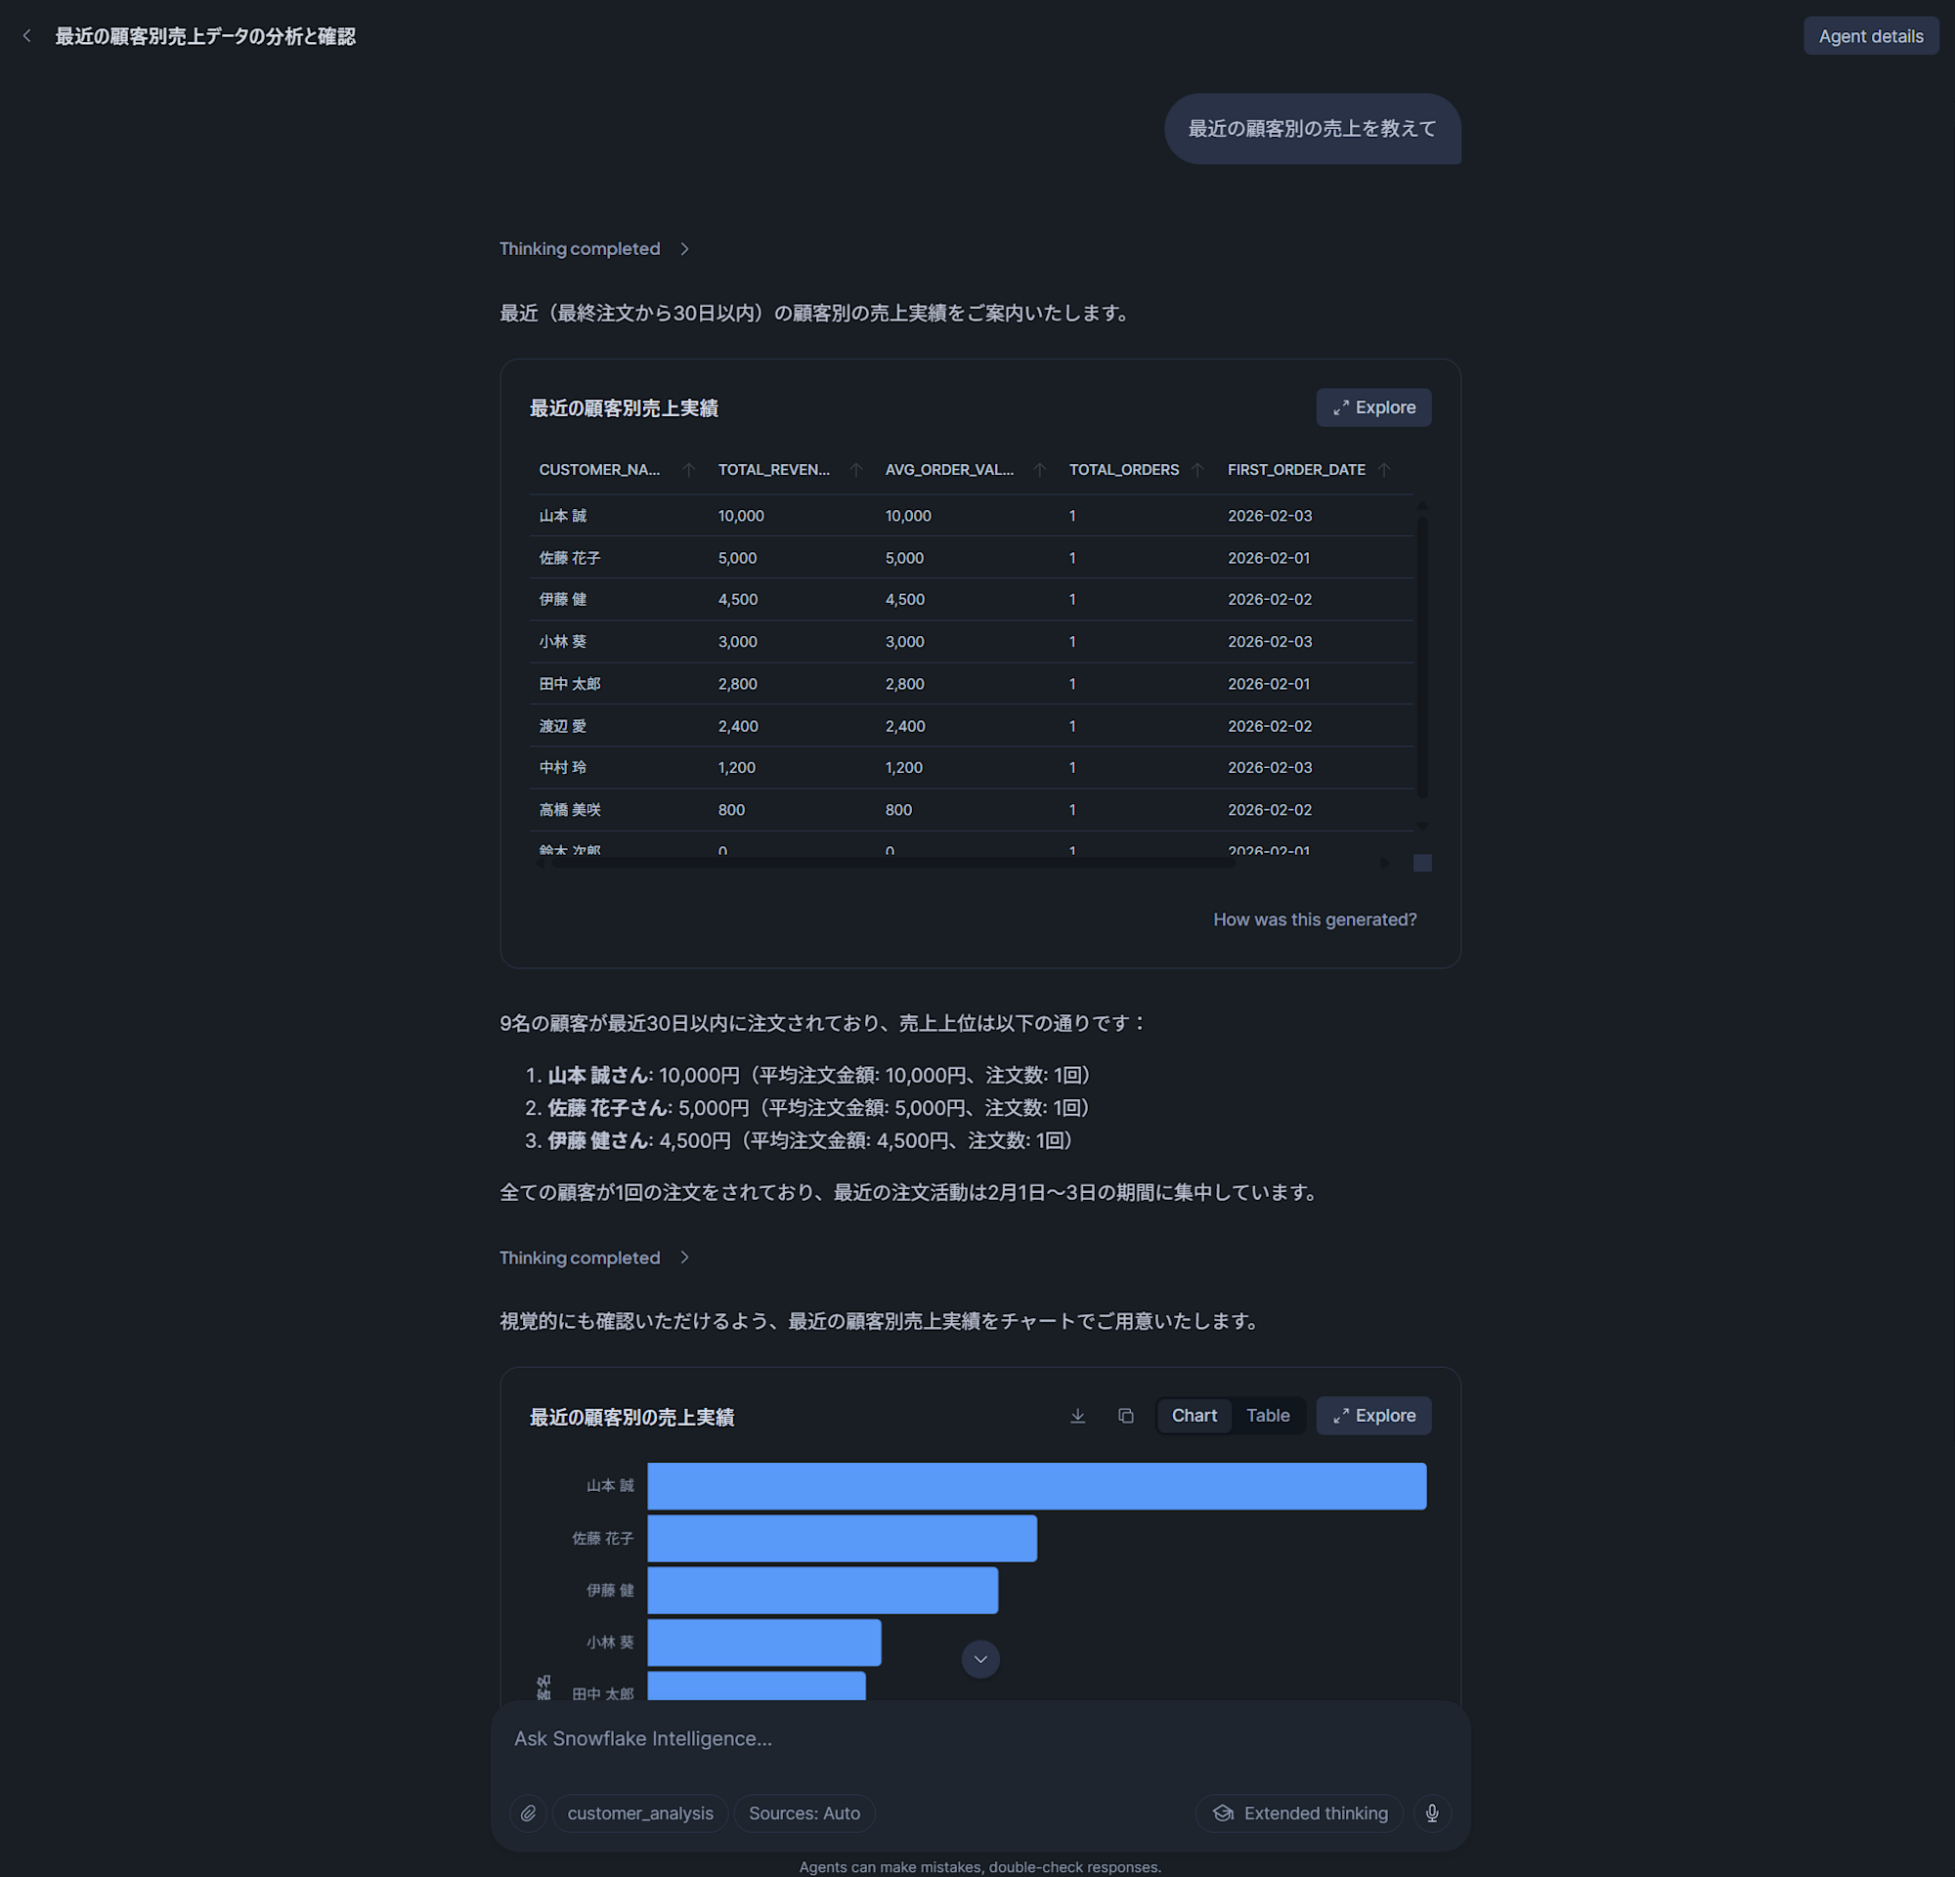The width and height of the screenshot is (1955, 1877).
Task: Click the copy chart icon
Action: (x=1125, y=1416)
